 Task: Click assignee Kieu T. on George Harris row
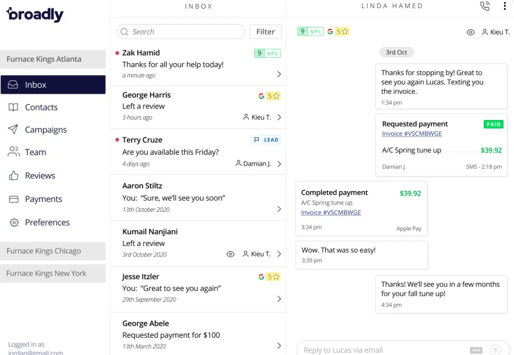[257, 117]
